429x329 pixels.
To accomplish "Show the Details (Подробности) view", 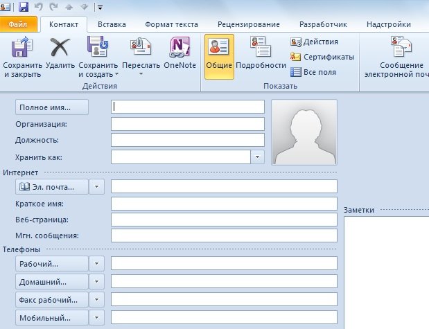I will point(261,48).
